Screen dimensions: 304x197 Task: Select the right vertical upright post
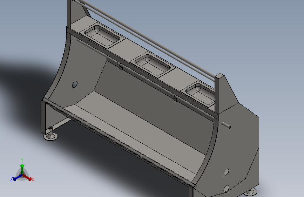(217, 94)
